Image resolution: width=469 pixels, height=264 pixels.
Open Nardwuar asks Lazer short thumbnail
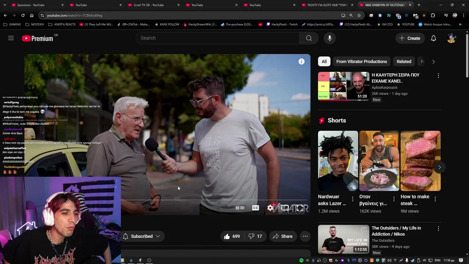coord(338,161)
